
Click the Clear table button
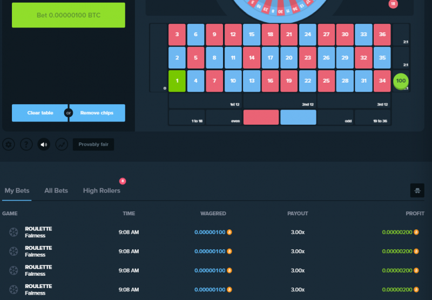pyautogui.click(x=40, y=113)
